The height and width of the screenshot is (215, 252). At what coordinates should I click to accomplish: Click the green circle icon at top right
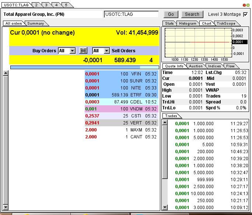tap(248, 5)
